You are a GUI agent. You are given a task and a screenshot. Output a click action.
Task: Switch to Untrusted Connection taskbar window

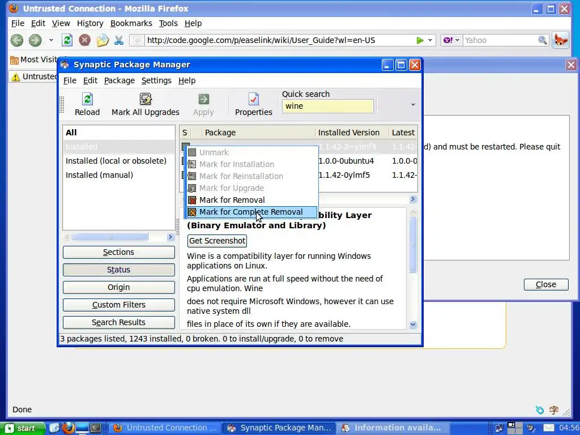coord(165,428)
